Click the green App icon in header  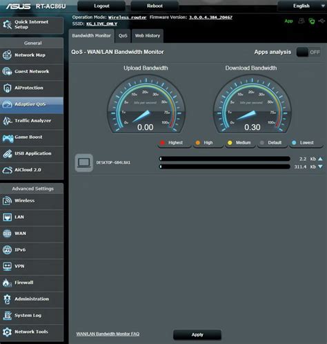(288, 21)
